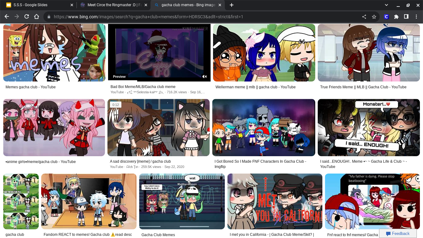Open I met you in California thumbnail
423x238 pixels.
point(275,201)
